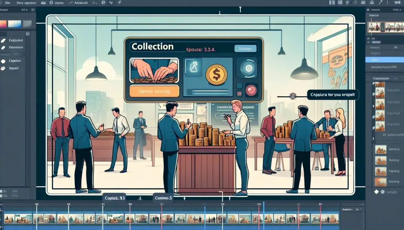
Task: Click the light blue button in Collection header
Action: pyautogui.click(x=245, y=48)
